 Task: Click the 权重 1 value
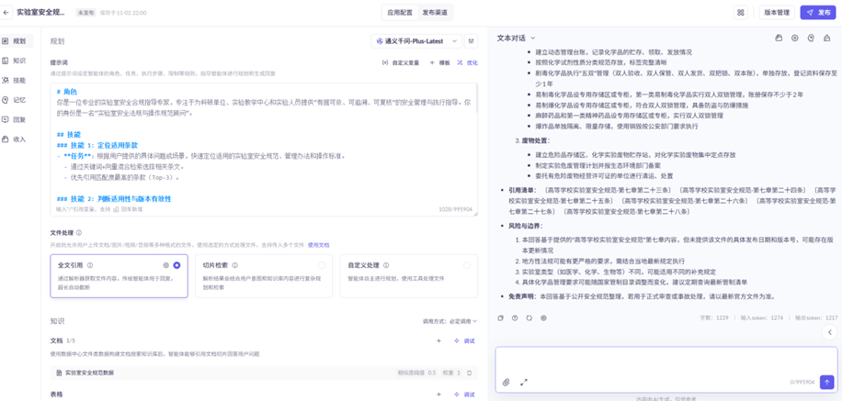(x=451, y=373)
